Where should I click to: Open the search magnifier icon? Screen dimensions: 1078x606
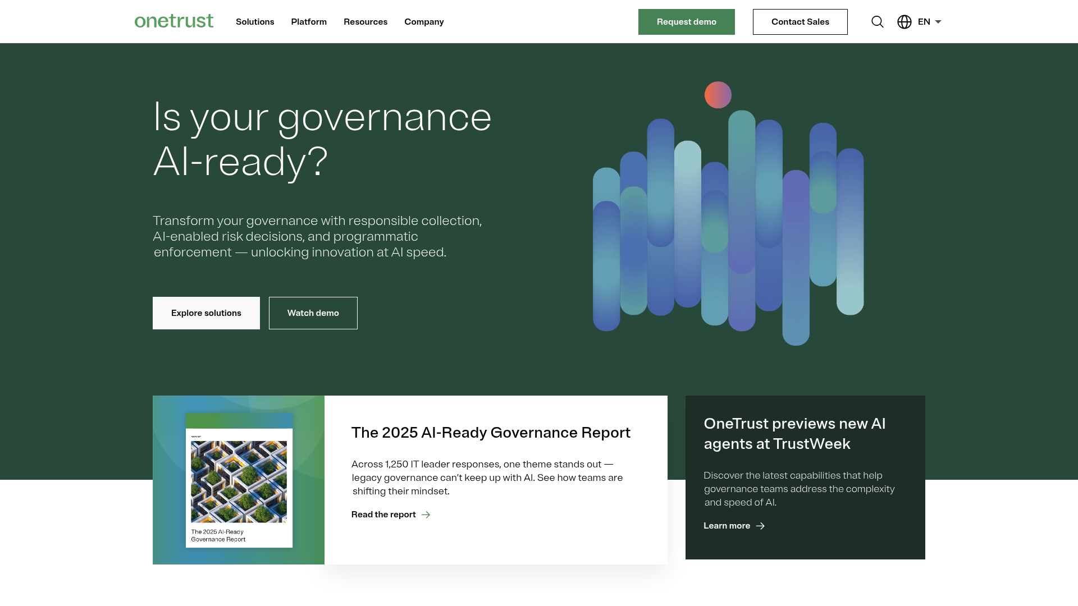[x=878, y=22]
